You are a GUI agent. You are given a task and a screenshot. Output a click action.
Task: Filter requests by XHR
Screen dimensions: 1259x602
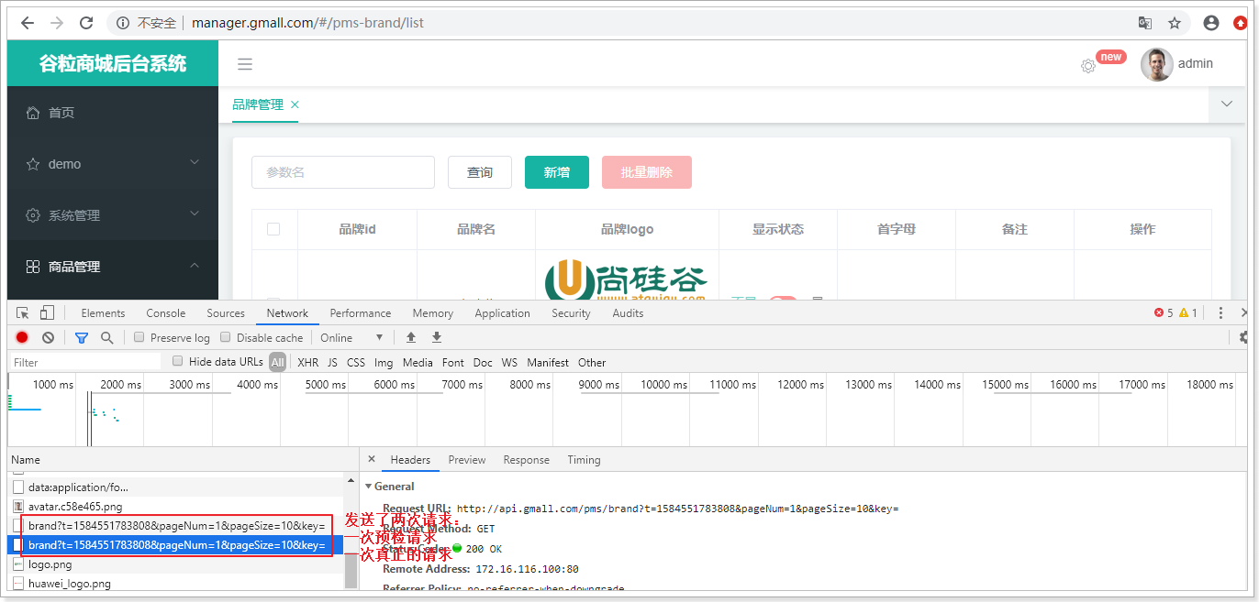[308, 363]
